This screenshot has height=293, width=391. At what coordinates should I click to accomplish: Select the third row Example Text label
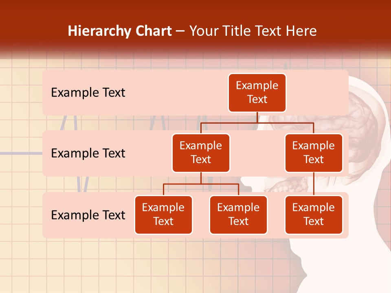click(88, 215)
